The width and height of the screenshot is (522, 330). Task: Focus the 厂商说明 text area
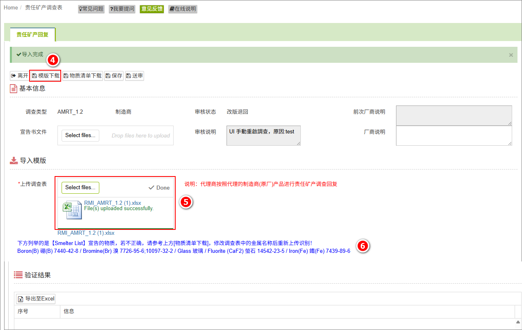(x=453, y=135)
